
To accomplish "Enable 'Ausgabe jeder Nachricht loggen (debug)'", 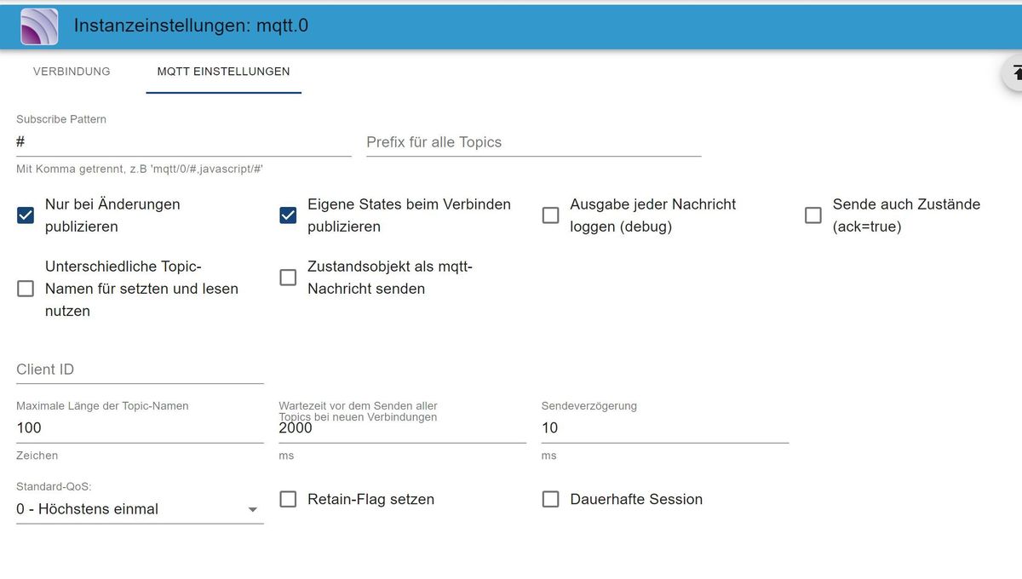I will tap(550, 215).
